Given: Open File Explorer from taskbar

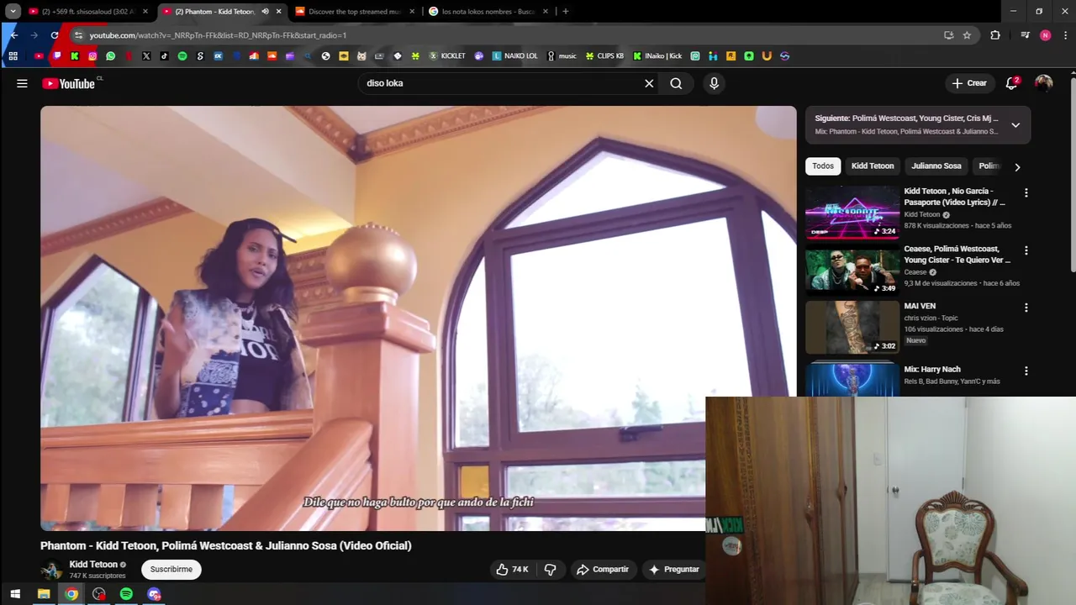Looking at the screenshot, I should (x=44, y=594).
